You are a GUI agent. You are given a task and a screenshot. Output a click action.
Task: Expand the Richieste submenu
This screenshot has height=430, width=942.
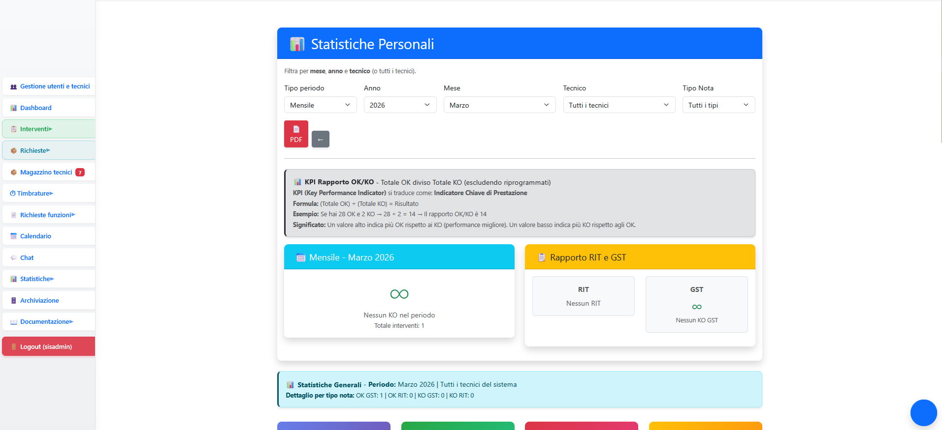pos(49,150)
